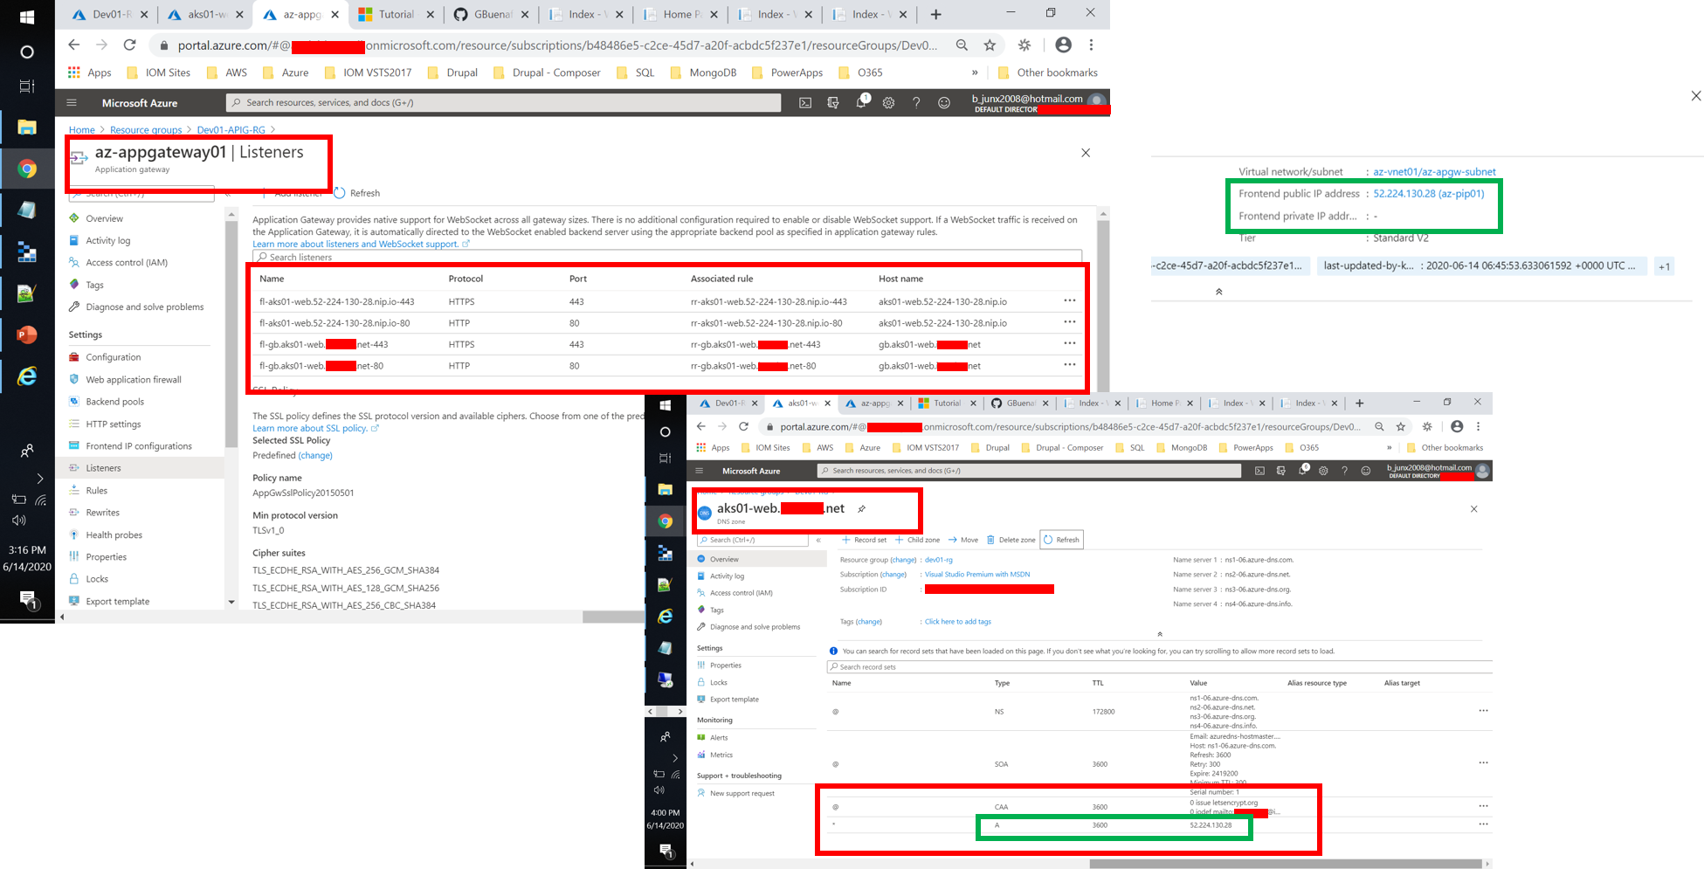The image size is (1704, 869).
Task: Click the help question mark in Listeners window
Action: pos(916,103)
